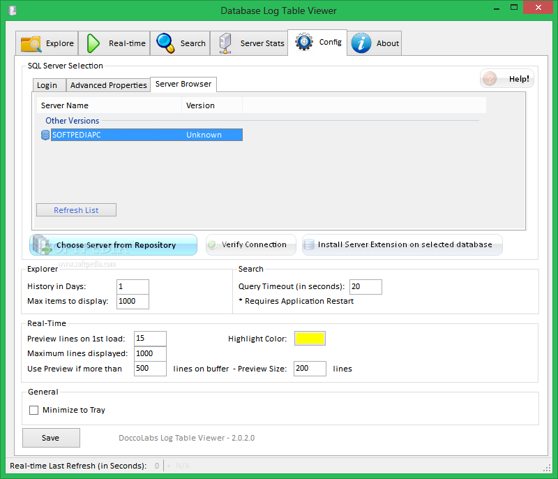Click the Server Name column header
Viewport: 558px width, 479px height.
[x=110, y=105]
